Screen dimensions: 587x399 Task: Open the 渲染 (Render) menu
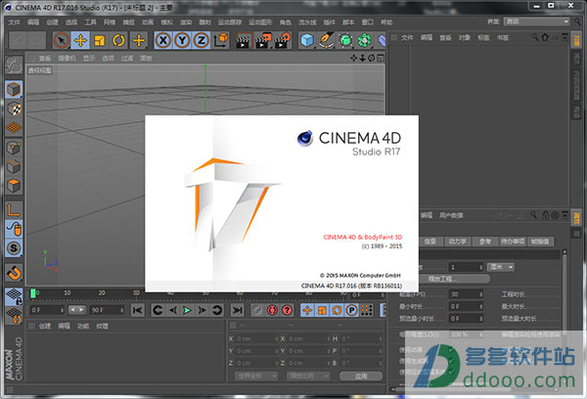pos(186,22)
